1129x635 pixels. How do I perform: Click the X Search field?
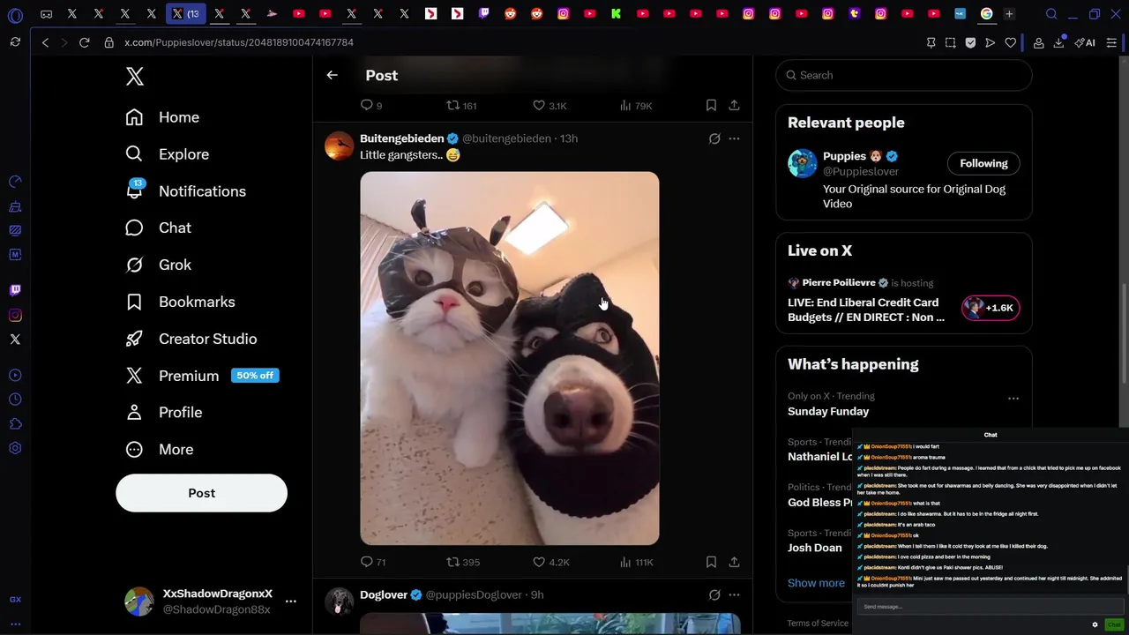(x=904, y=75)
